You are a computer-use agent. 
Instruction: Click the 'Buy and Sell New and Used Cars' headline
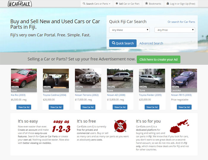click(55, 24)
